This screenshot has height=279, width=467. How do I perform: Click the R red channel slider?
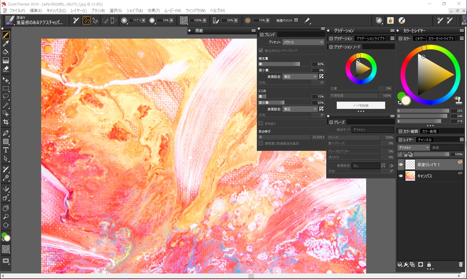[424, 111]
